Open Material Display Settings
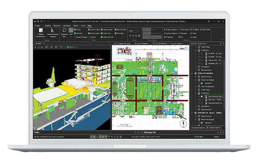Viewport: 256px width, 167px height. 53,33
